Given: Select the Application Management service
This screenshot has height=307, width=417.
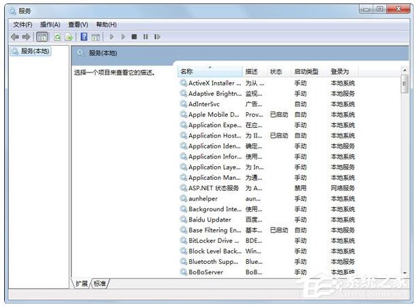Looking at the screenshot, I should [x=268, y=178].
